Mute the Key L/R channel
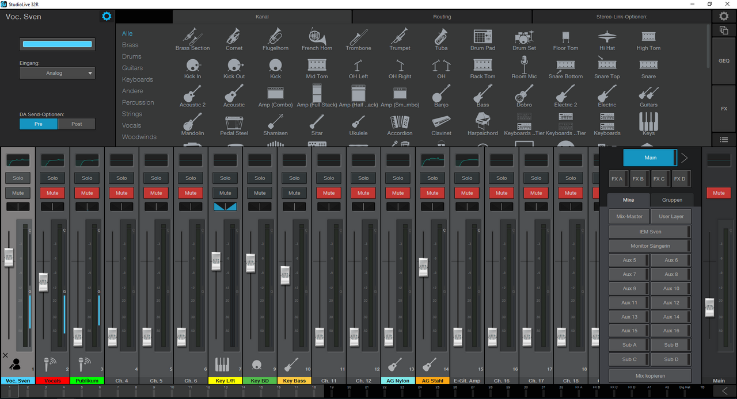This screenshot has height=399, width=737. click(225, 193)
